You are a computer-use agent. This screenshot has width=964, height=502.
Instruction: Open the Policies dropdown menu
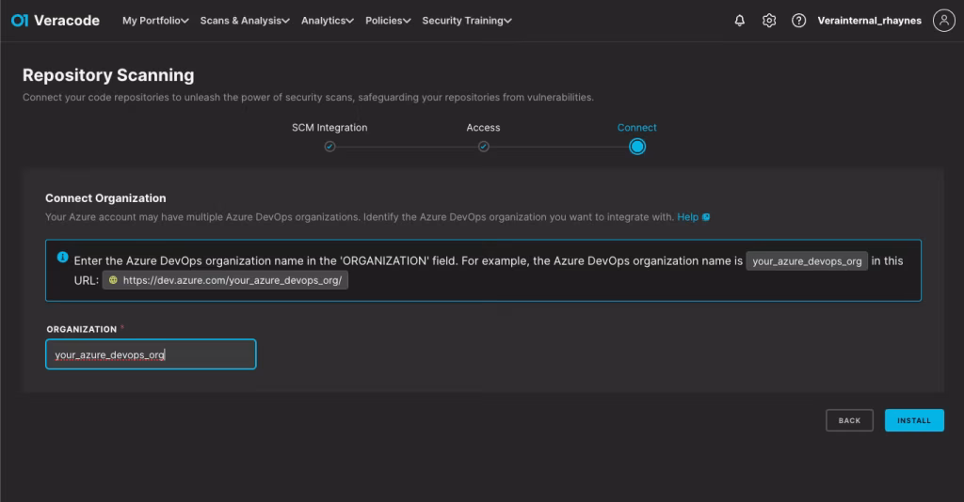pyautogui.click(x=388, y=21)
